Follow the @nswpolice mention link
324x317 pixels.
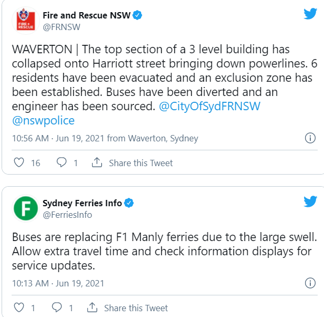tap(43, 121)
